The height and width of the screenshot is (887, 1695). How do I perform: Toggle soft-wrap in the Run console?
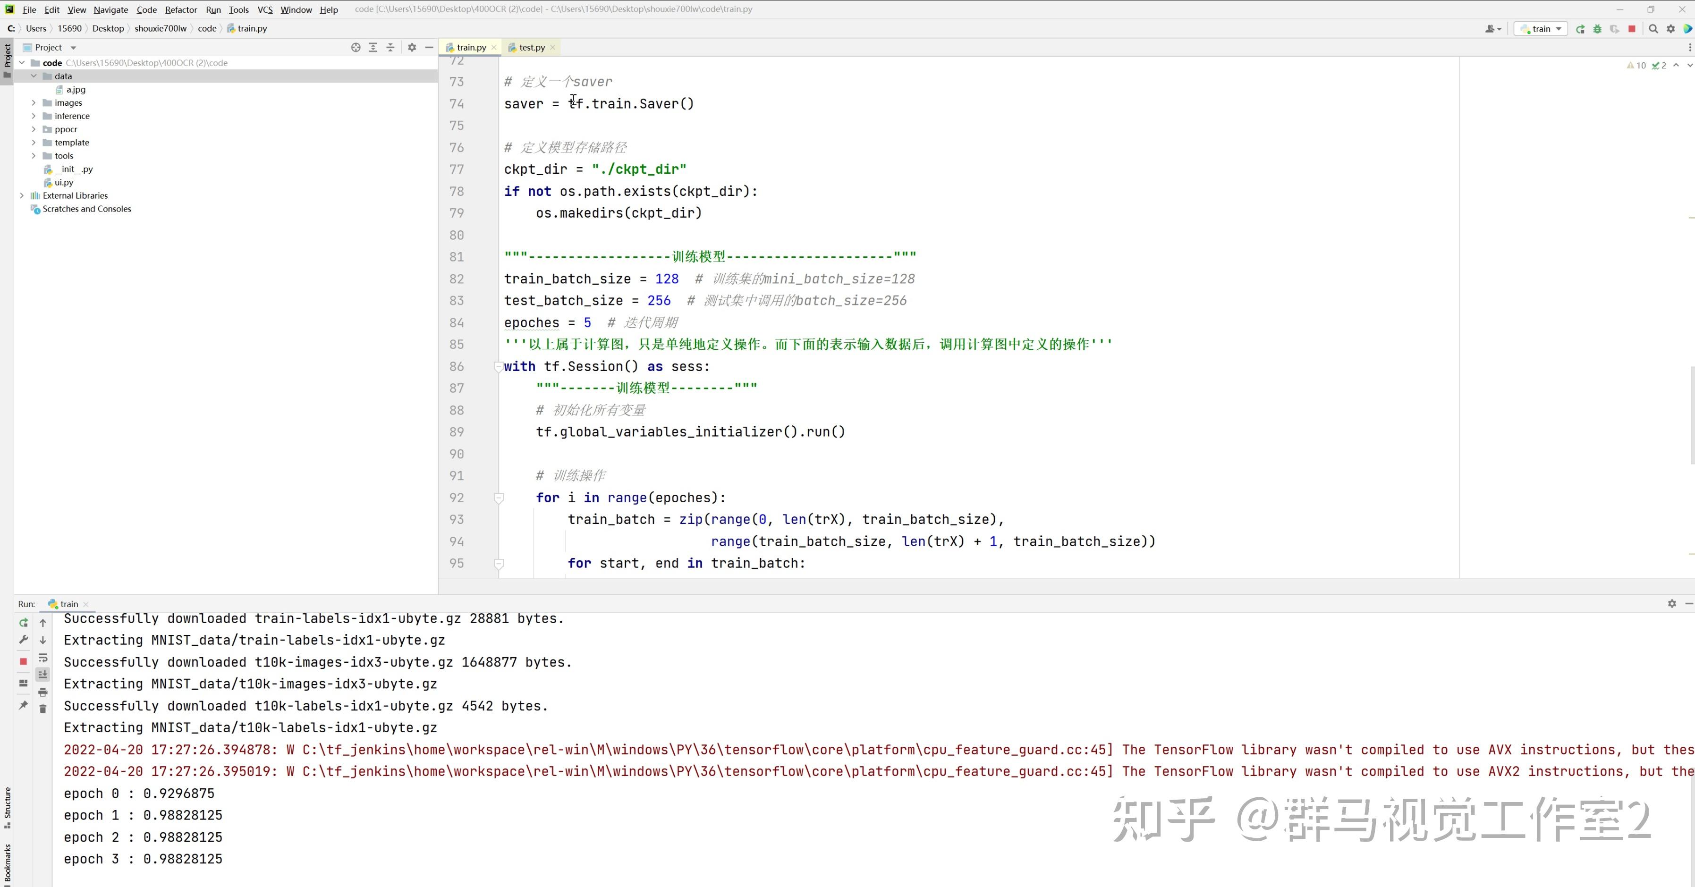[x=43, y=658]
